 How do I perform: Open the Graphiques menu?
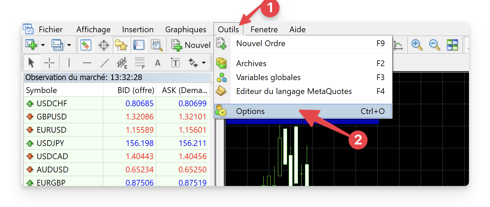pyautogui.click(x=186, y=30)
